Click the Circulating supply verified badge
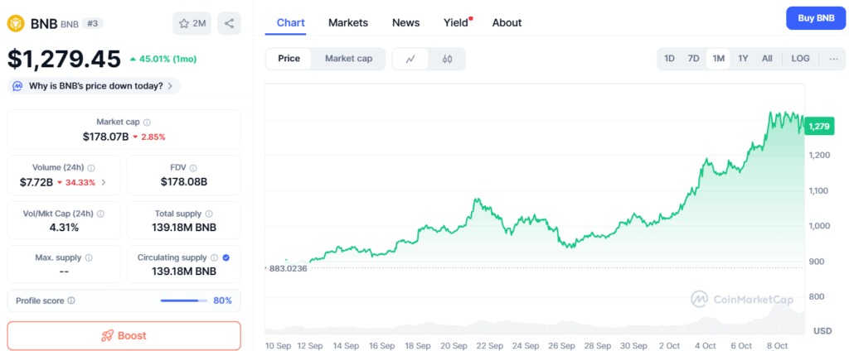This screenshot has width=849, height=351. coord(226,257)
